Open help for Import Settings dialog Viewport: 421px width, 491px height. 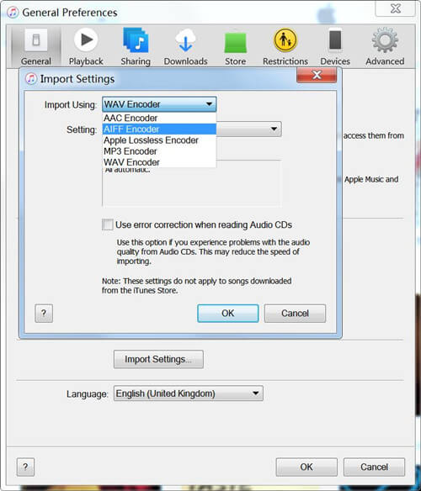click(44, 313)
